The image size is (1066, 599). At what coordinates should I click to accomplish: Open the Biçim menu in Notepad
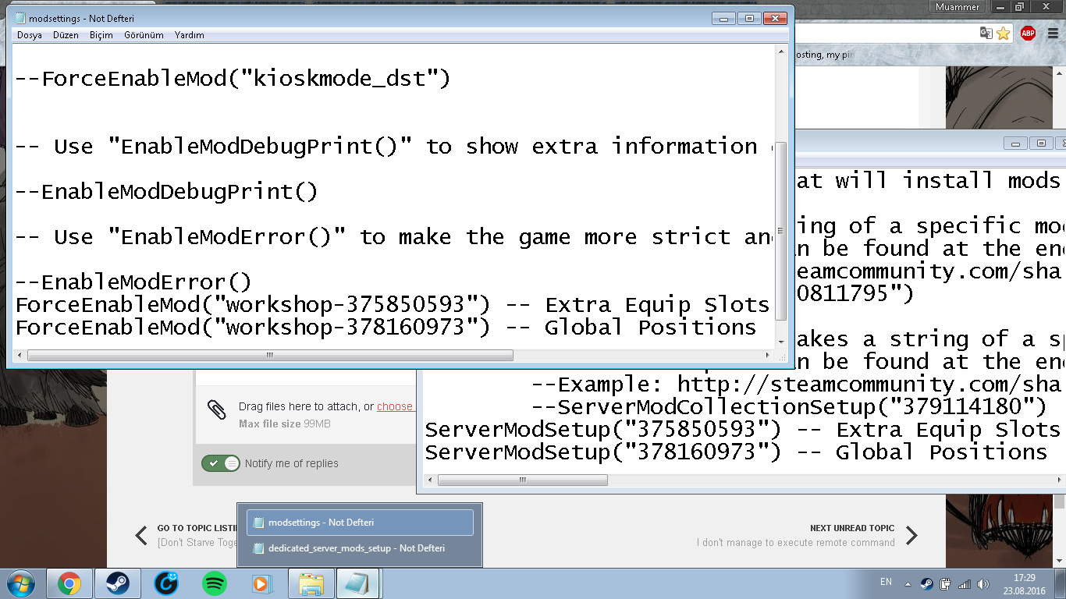(101, 35)
